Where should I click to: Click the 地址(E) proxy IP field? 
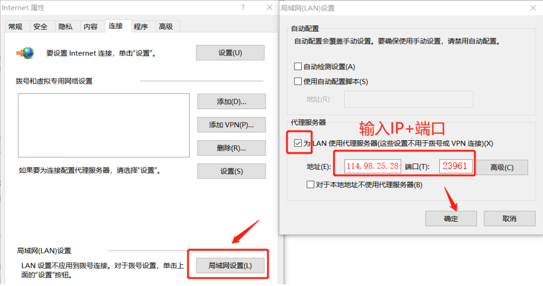point(373,166)
